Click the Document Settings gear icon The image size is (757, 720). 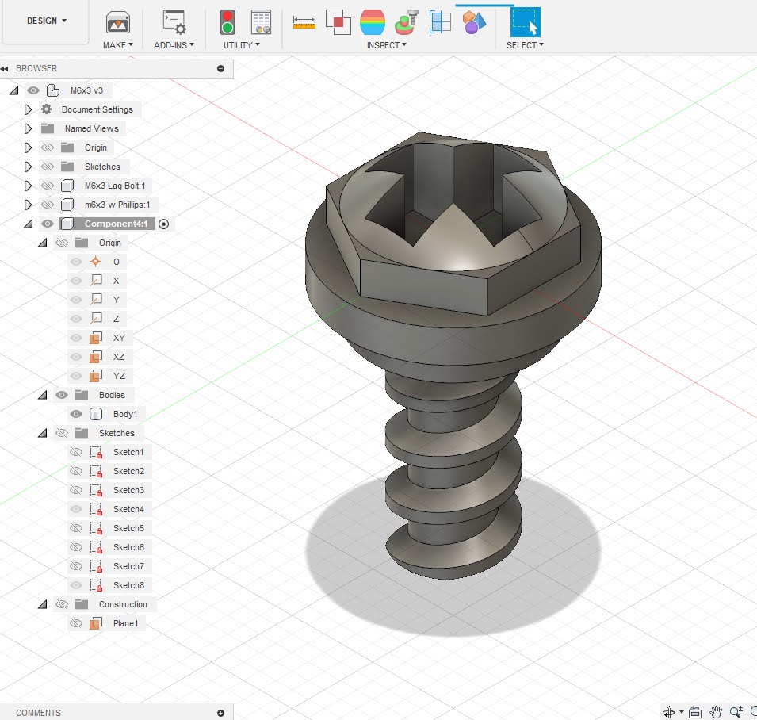[x=46, y=109]
